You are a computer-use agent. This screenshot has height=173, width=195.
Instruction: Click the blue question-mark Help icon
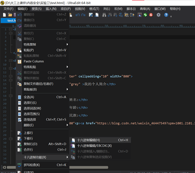pyautogui.click(x=166, y=15)
